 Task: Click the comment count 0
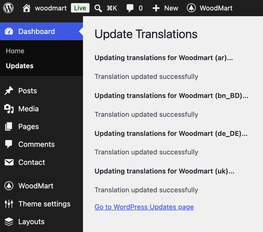click(141, 8)
